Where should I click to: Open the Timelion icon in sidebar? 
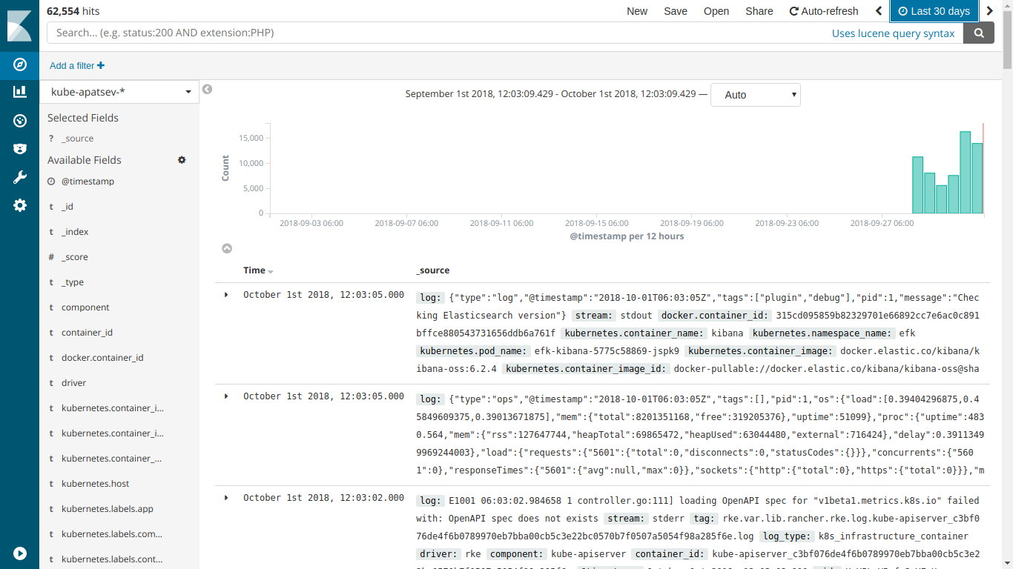tap(19, 148)
